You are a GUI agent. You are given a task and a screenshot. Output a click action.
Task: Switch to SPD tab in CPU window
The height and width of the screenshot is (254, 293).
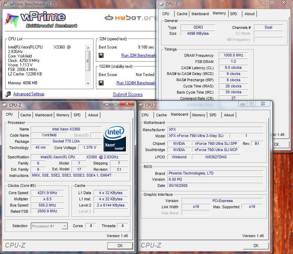(x=77, y=115)
